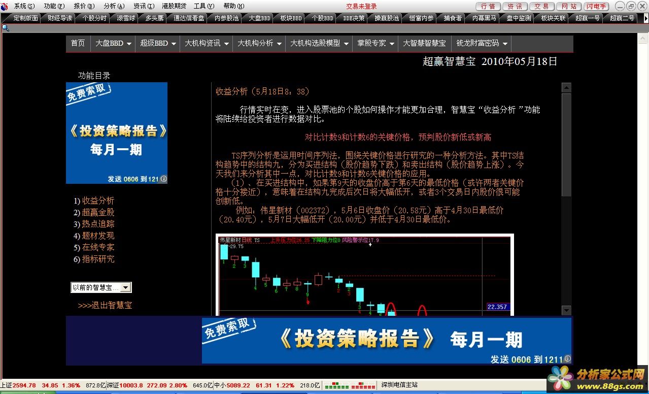Click the 闪电手 button
Image resolution: width=649 pixels, height=394 pixels.
point(596,6)
